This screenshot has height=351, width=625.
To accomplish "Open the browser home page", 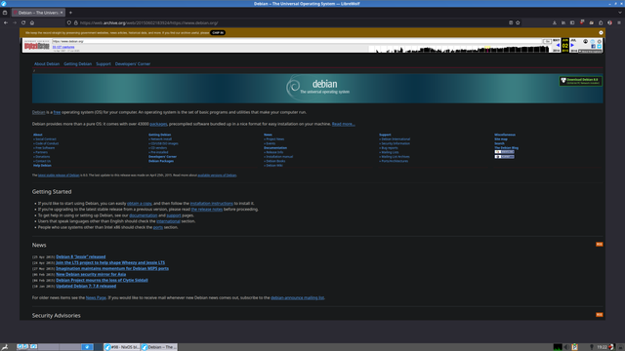I will point(32,22).
